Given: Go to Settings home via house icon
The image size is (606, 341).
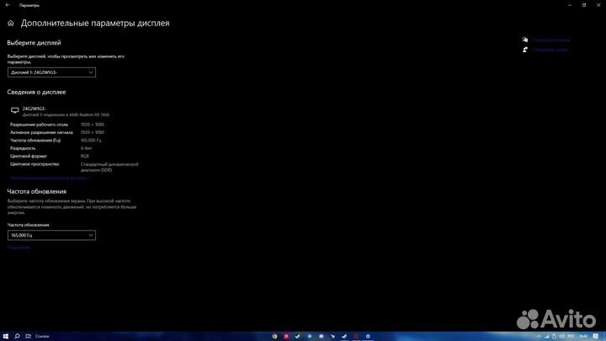Looking at the screenshot, I should pyautogui.click(x=11, y=24).
